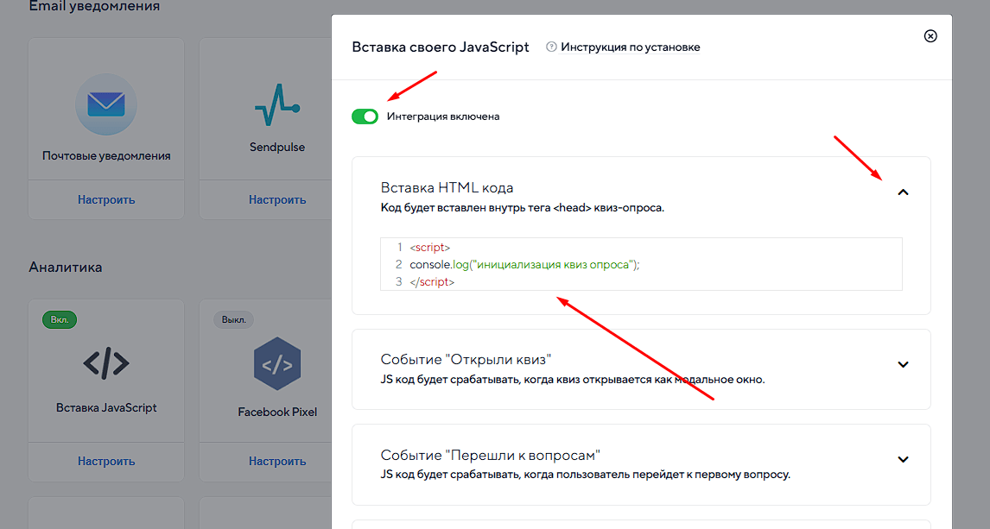Click the Событие "Открыли квиз" heading

(x=466, y=360)
